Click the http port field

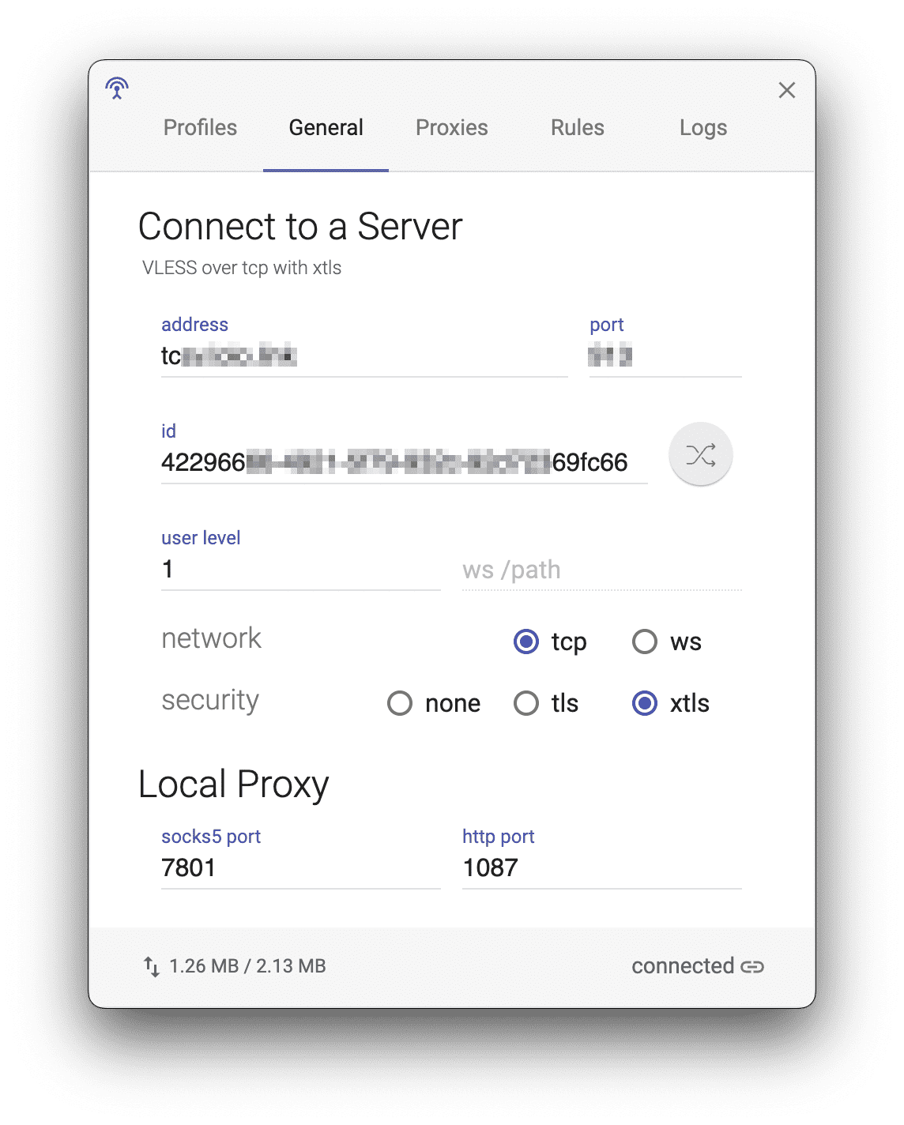click(602, 868)
